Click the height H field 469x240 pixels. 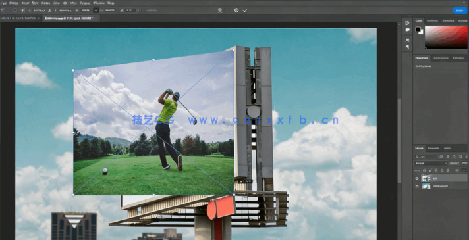(110, 10)
